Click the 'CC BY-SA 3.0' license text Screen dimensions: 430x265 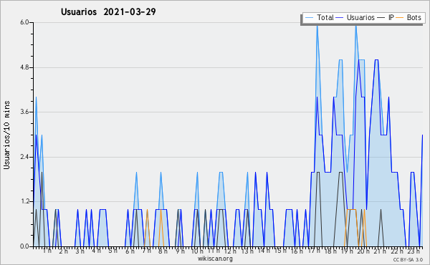[x=408, y=260]
